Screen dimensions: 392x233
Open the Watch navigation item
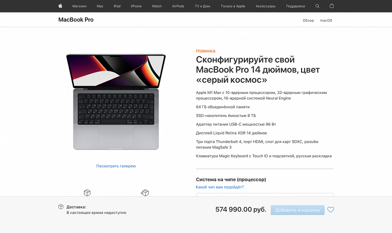(x=157, y=6)
